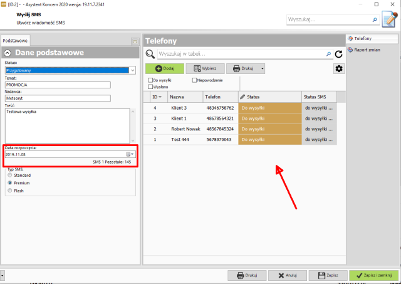Click the search icon in table search field
This screenshot has width=401, height=284.
click(x=328, y=54)
